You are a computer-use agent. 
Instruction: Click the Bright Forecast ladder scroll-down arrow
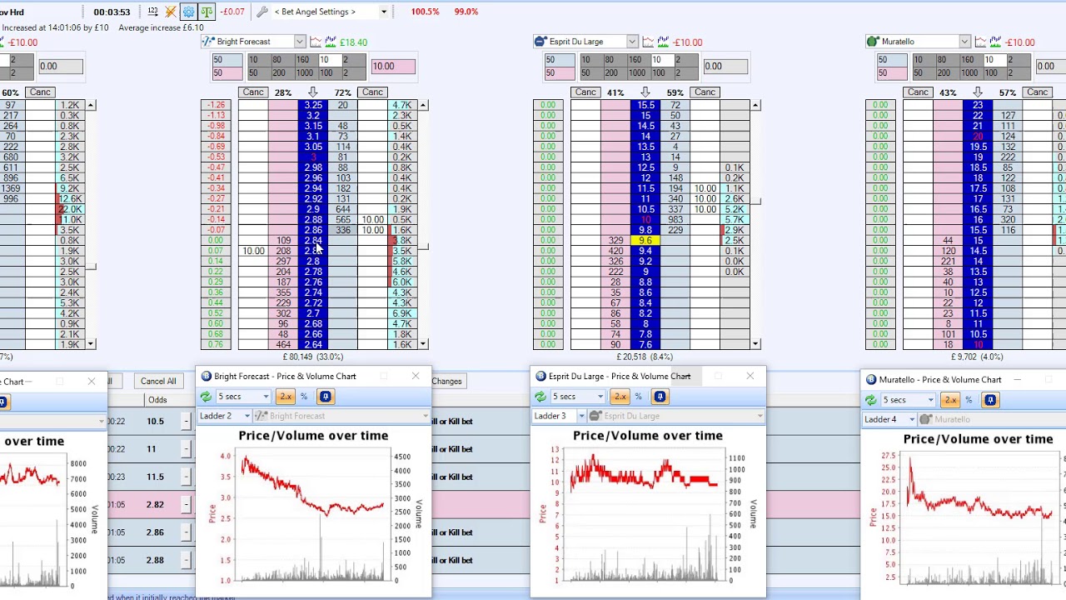423,344
